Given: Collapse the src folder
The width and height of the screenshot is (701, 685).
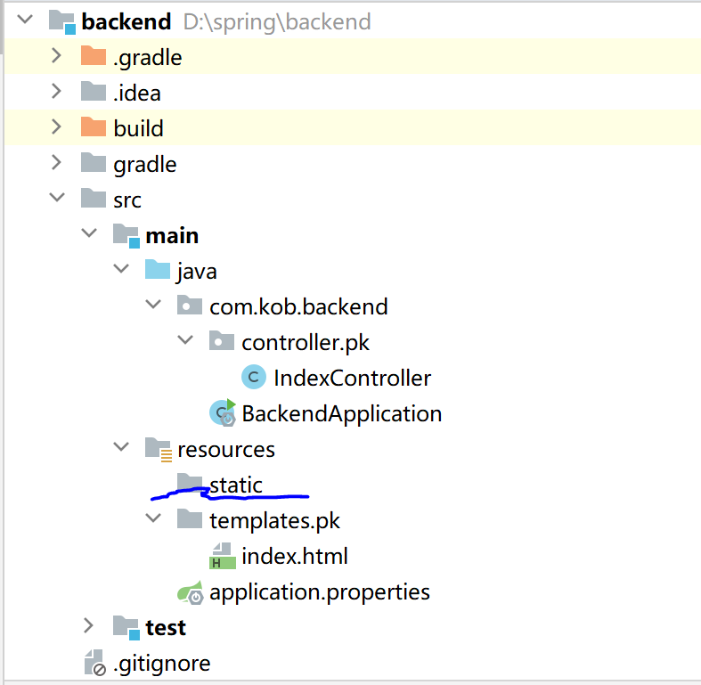Looking at the screenshot, I should [x=56, y=200].
